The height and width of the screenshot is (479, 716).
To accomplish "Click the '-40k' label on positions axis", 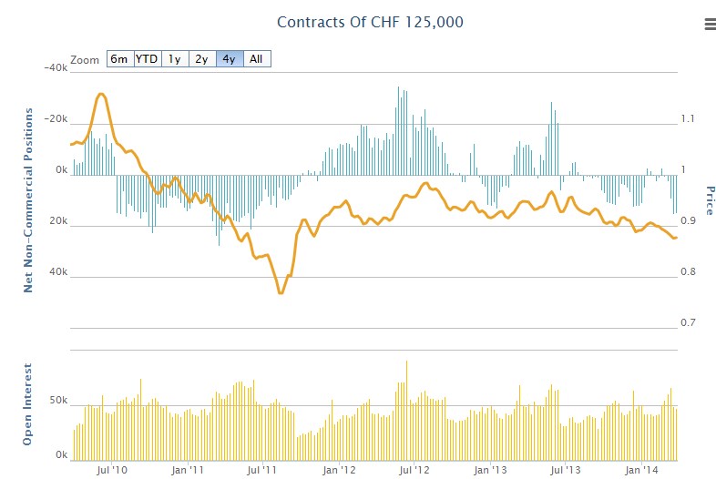I will tap(56, 68).
